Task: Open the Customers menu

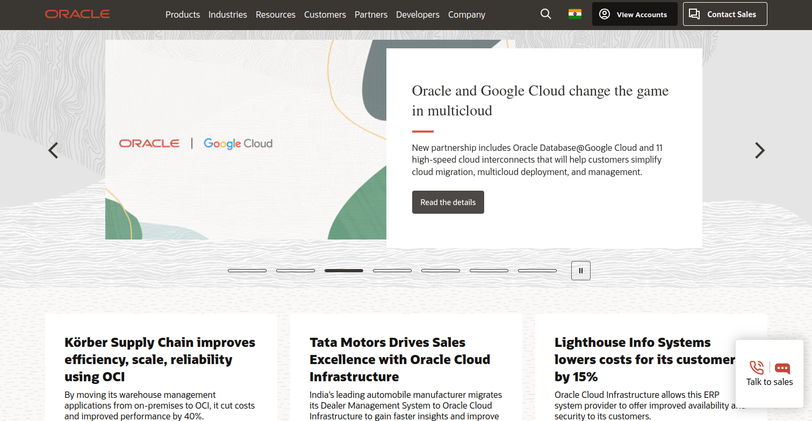Action: pyautogui.click(x=325, y=15)
